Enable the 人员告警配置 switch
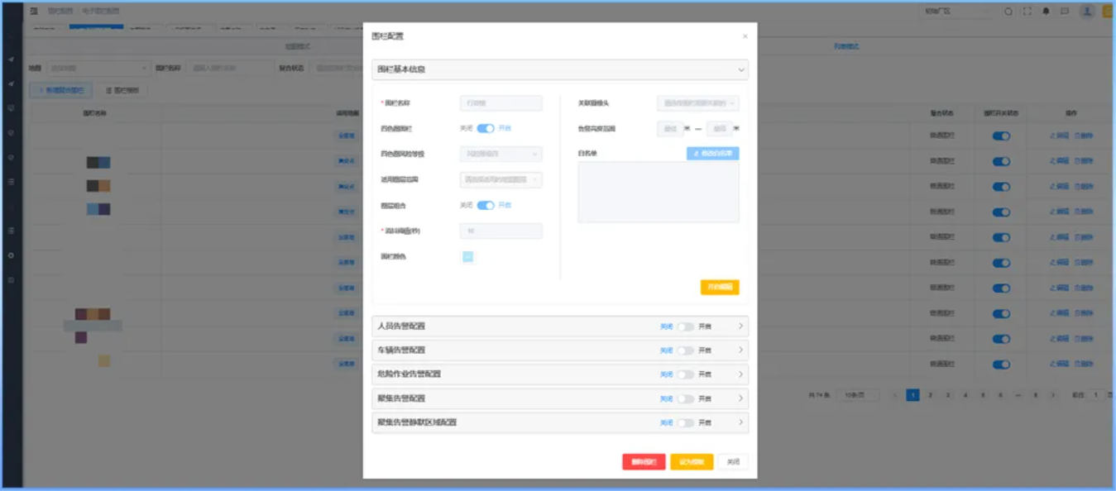This screenshot has width=1116, height=491. [685, 327]
